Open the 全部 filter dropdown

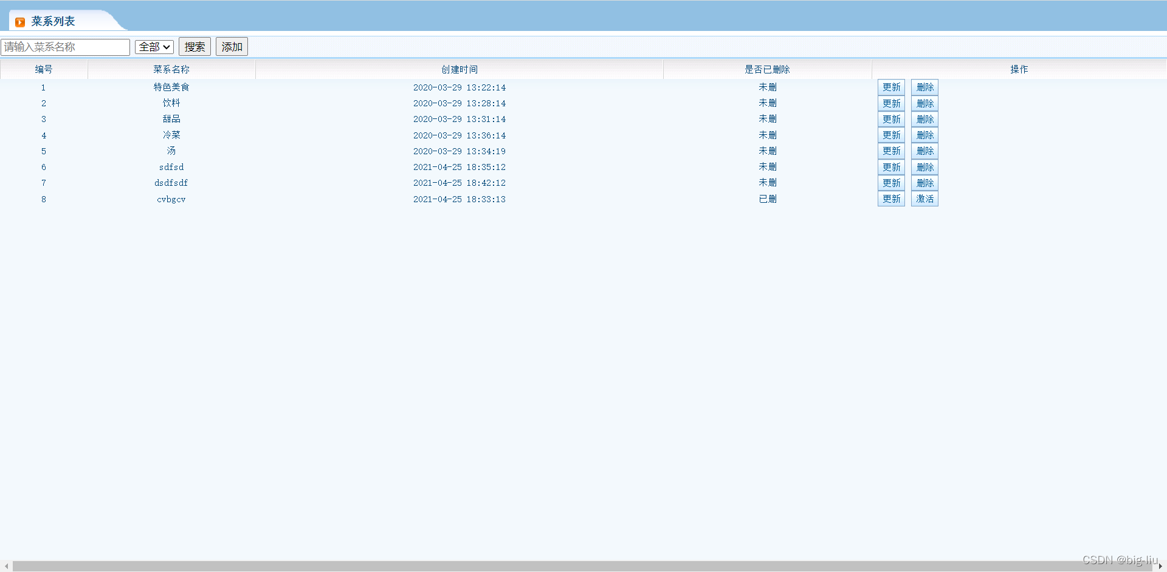tap(154, 47)
